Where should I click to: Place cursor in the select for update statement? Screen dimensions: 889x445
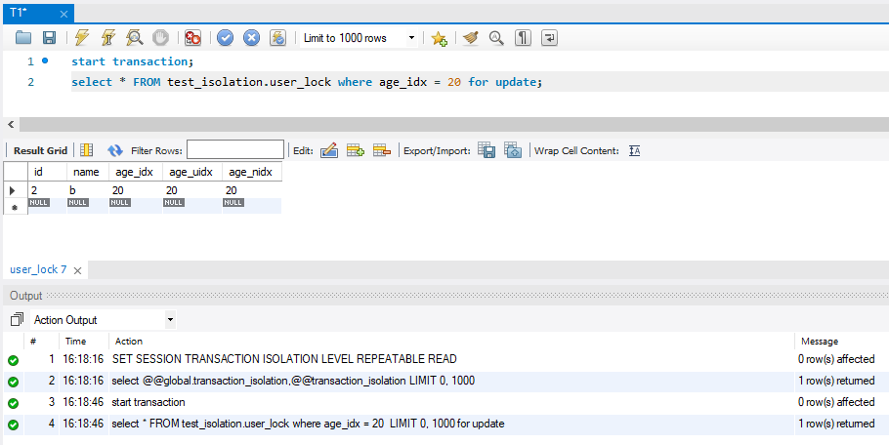(x=307, y=82)
